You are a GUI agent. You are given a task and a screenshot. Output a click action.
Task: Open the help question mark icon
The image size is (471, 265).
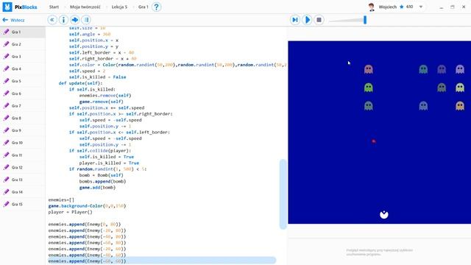157,7
